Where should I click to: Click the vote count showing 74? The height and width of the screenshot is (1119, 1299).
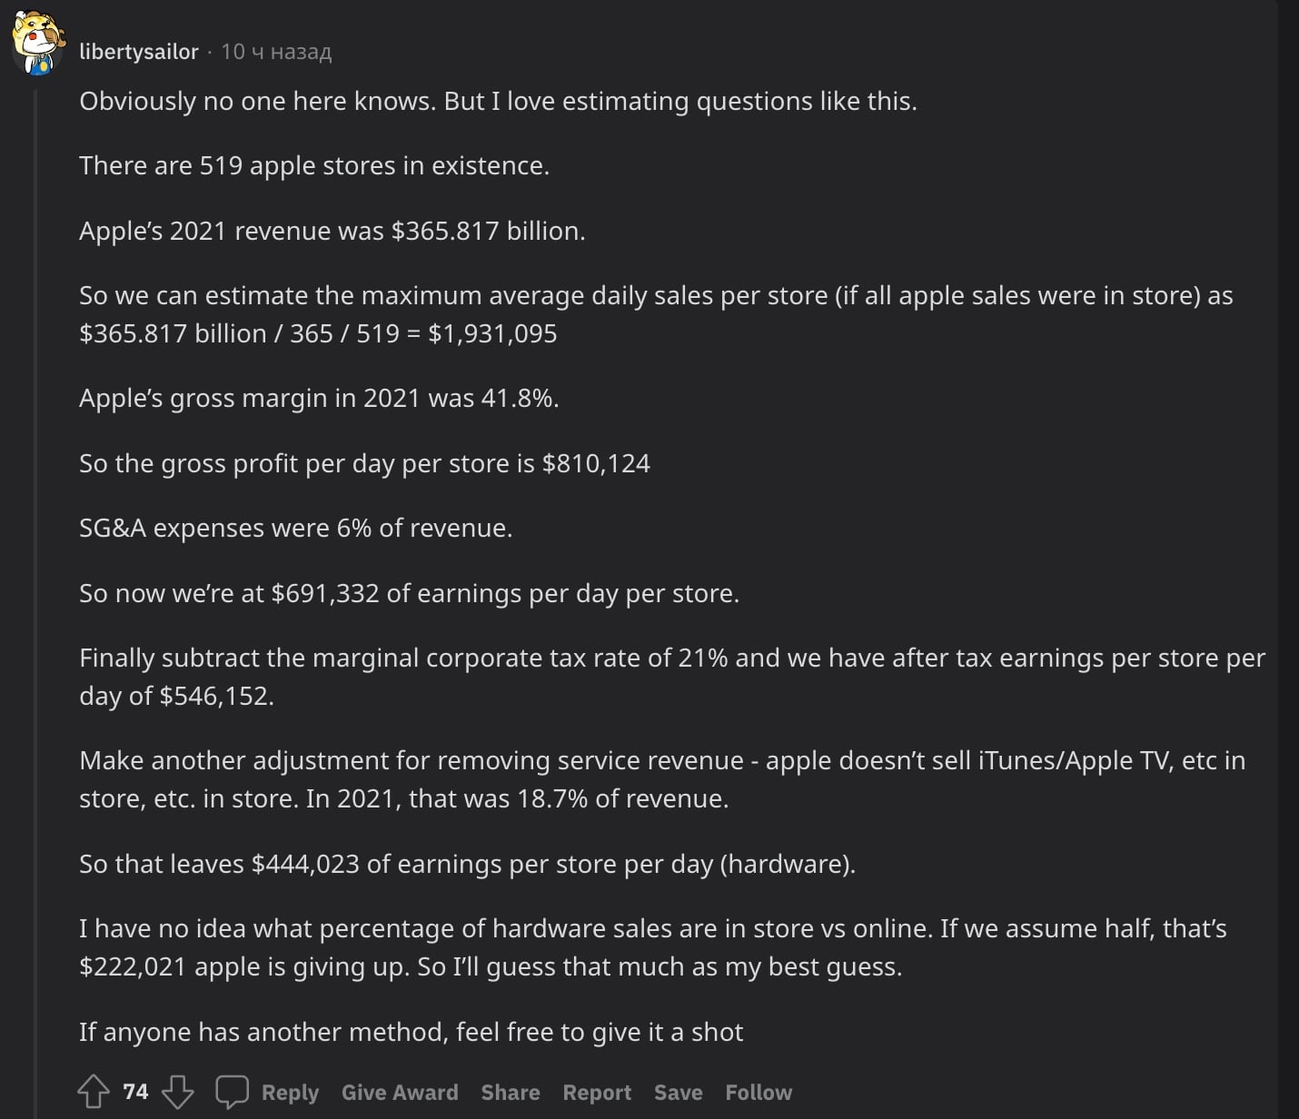(135, 1092)
